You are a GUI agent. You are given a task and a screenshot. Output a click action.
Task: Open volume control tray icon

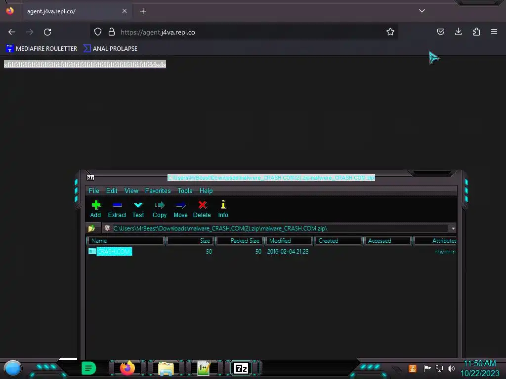point(451,368)
